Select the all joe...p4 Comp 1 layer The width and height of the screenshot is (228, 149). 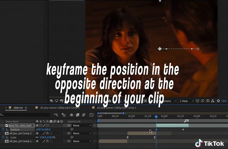pyautogui.click(x=21, y=141)
